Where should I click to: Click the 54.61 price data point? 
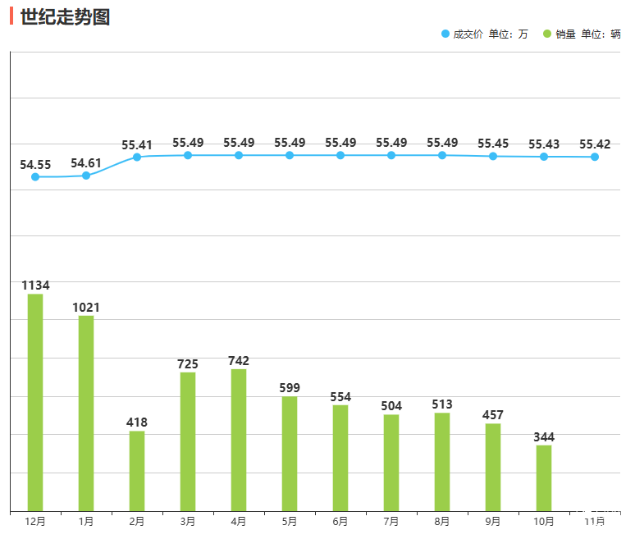tap(86, 176)
